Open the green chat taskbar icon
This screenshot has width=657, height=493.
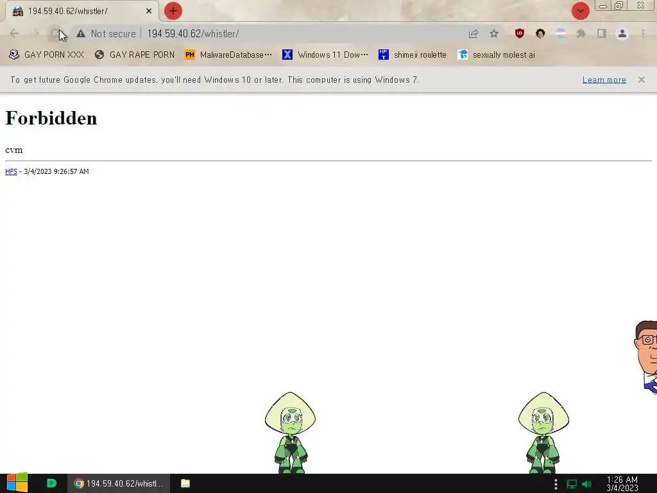click(51, 483)
